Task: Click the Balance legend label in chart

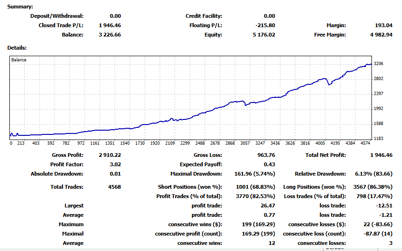Action: click(x=19, y=60)
